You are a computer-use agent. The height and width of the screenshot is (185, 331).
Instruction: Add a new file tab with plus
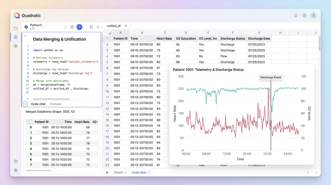click(126, 26)
